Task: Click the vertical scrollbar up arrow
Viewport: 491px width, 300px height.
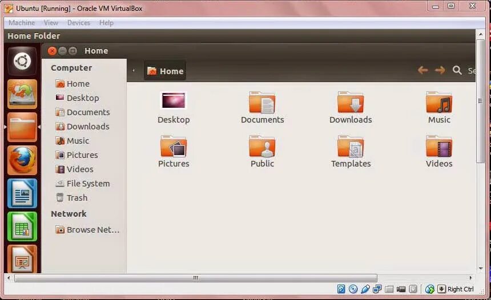Action: tap(480, 34)
